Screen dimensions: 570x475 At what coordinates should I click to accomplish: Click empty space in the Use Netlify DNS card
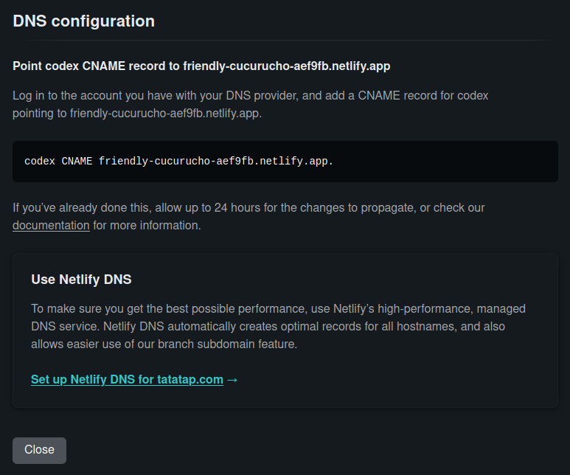coord(400,380)
